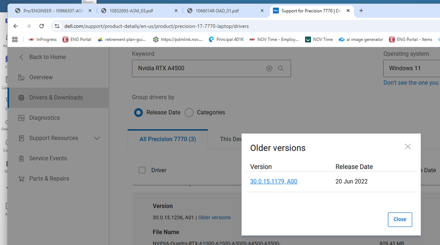Open site information icon in address bar
The height and width of the screenshot is (245, 440).
[57, 26]
